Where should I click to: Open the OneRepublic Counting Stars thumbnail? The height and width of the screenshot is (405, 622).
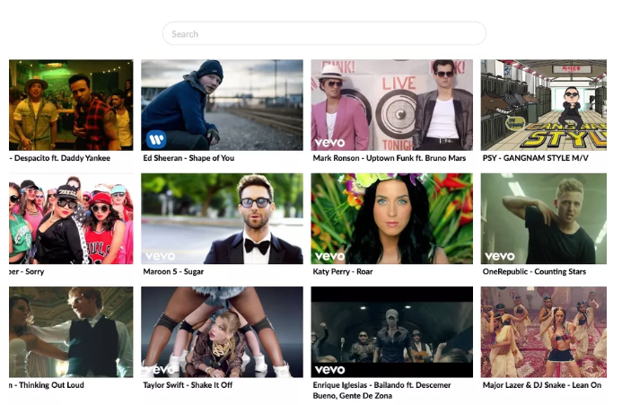[543, 218]
